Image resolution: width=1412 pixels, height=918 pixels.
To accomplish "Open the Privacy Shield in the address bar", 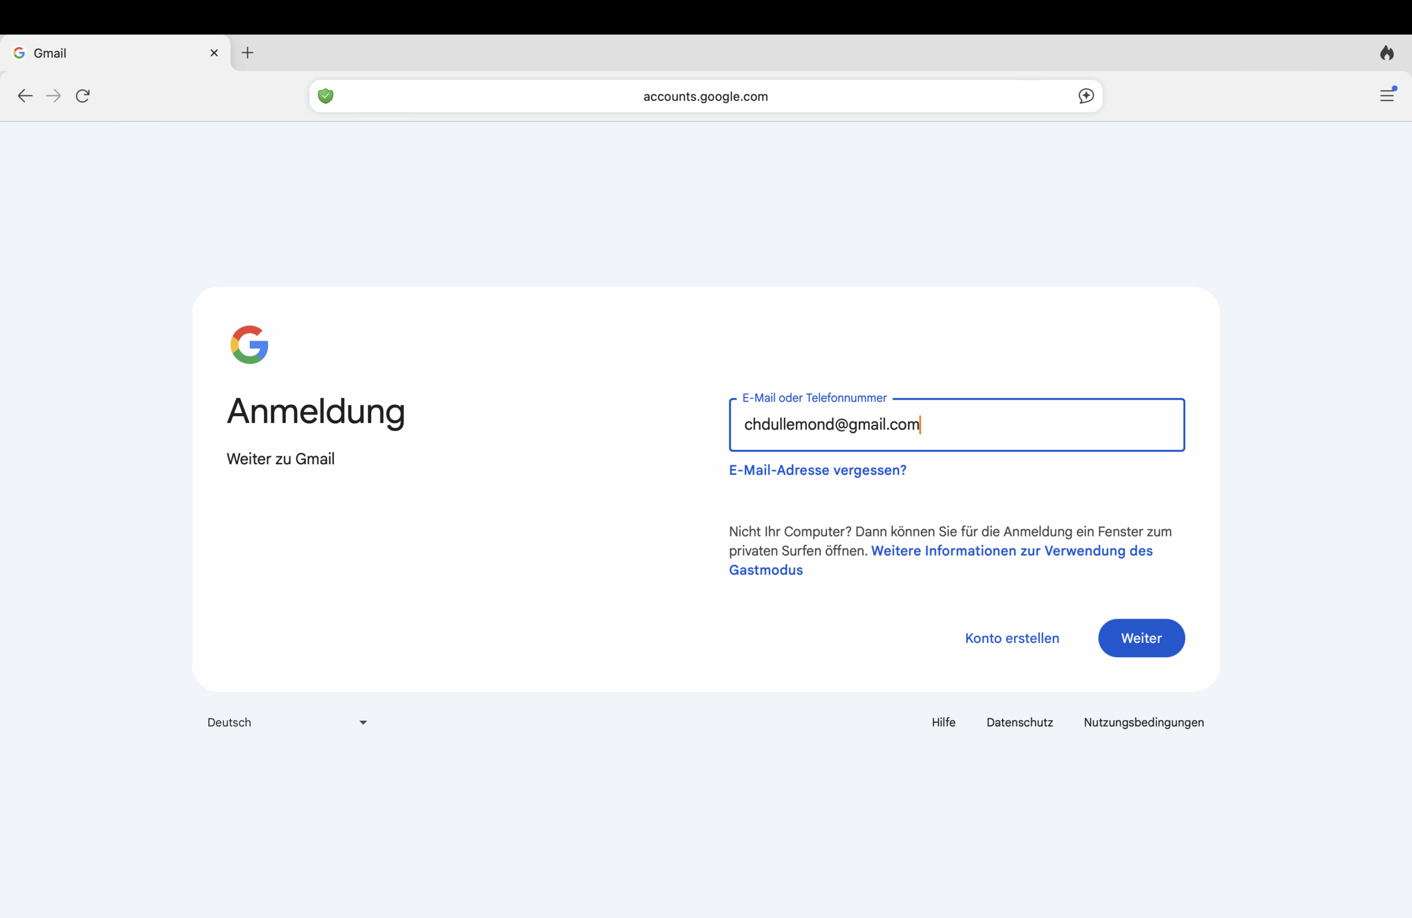I will tap(325, 95).
